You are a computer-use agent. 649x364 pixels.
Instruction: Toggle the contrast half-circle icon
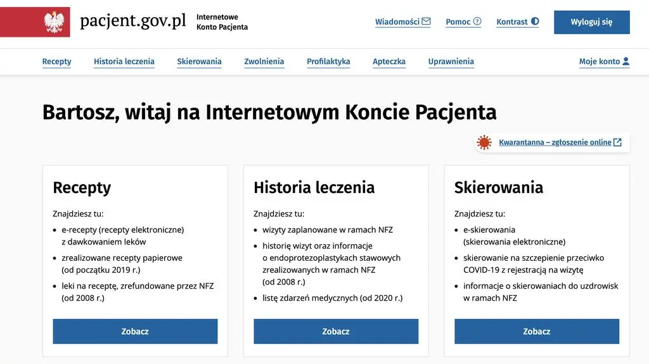click(535, 21)
